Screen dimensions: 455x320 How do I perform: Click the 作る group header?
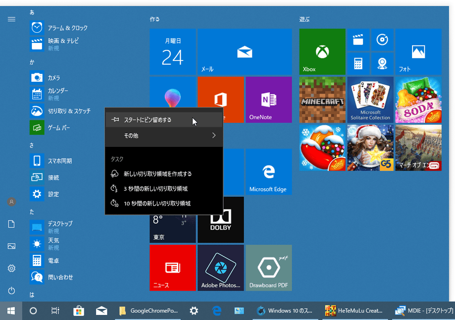(155, 19)
